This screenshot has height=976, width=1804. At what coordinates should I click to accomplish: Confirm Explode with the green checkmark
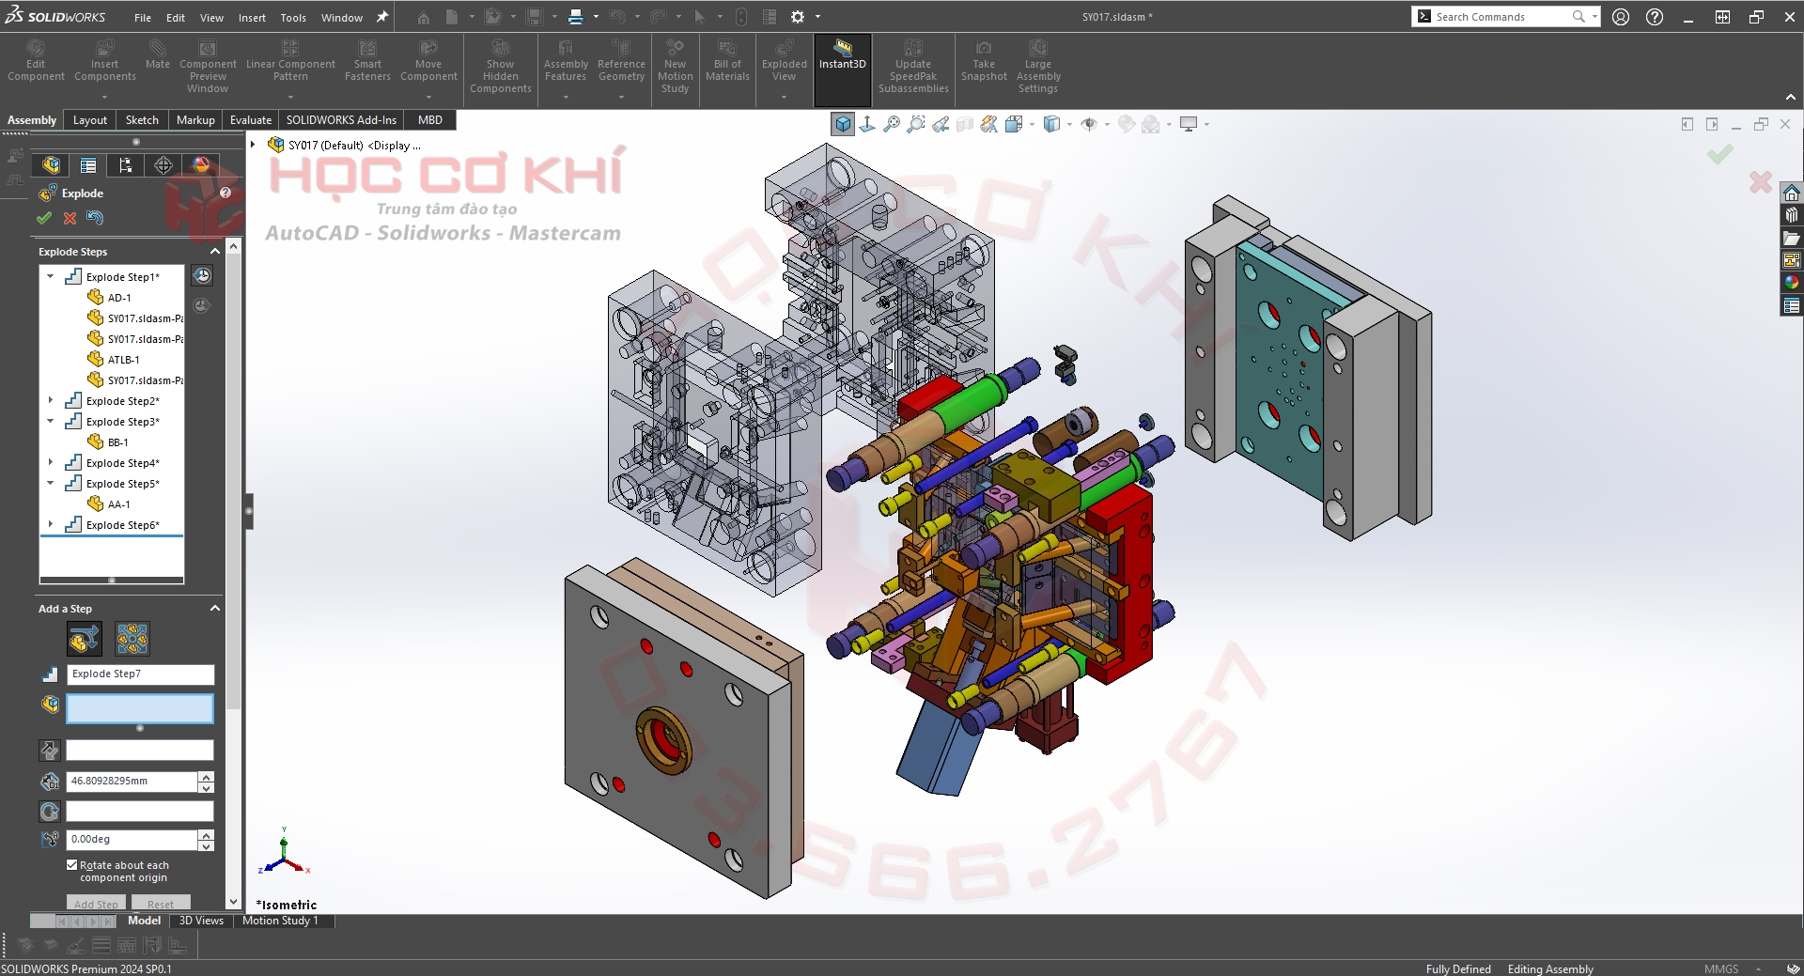coord(44,218)
